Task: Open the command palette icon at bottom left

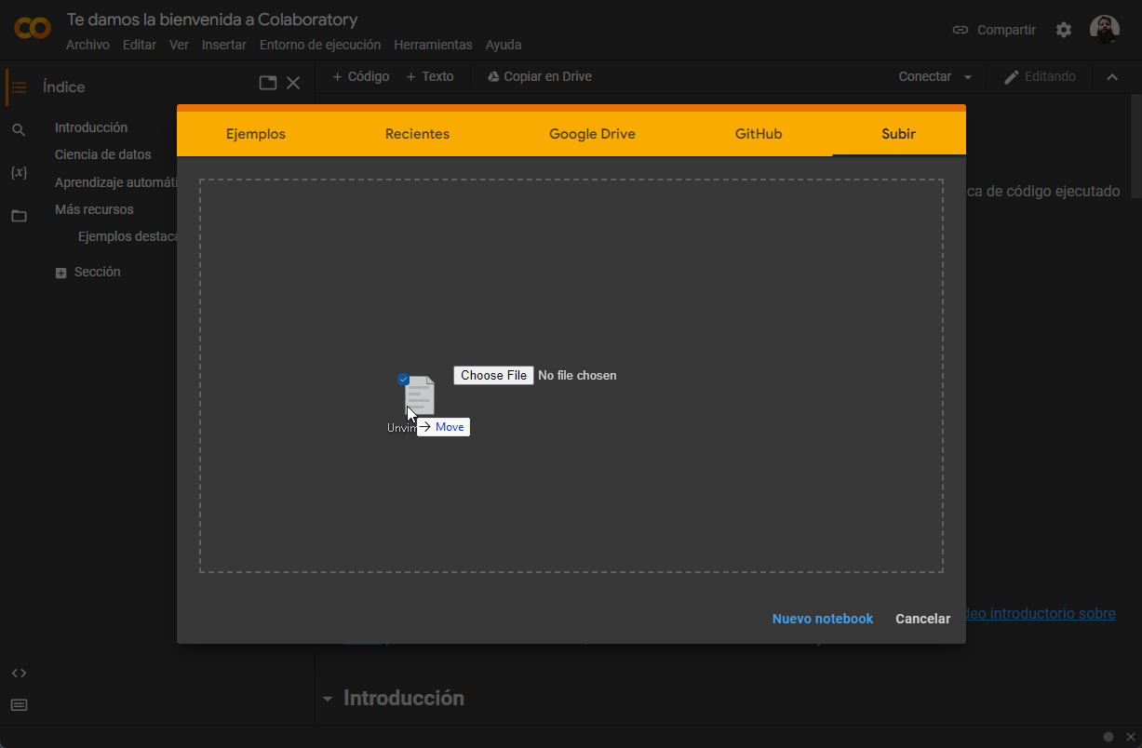Action: point(19,704)
